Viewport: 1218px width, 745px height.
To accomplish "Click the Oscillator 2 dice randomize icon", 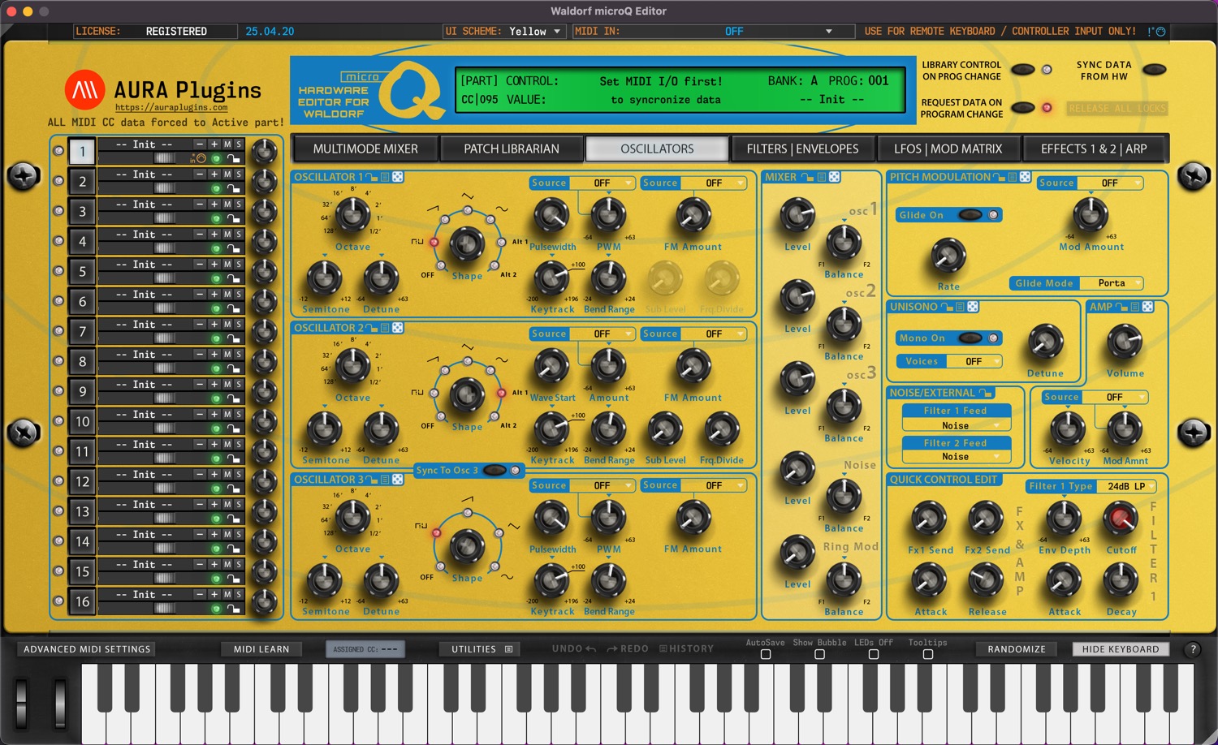I will (398, 328).
